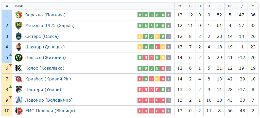
Task: Show more matches for EMS-Podillia via arrow
Action: (169, 111)
